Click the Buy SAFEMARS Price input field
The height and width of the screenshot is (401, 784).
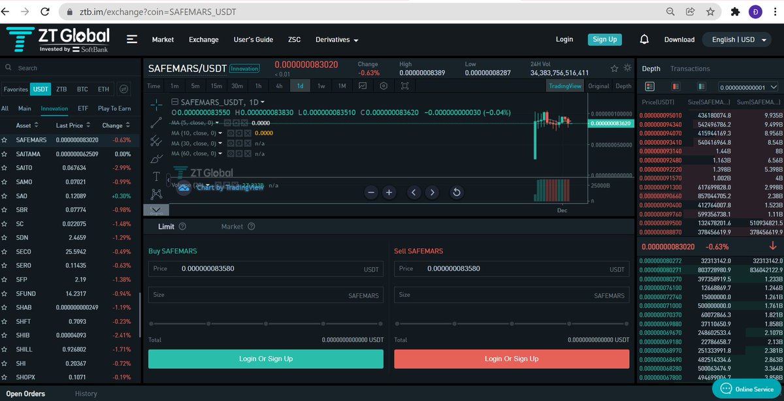[266, 268]
